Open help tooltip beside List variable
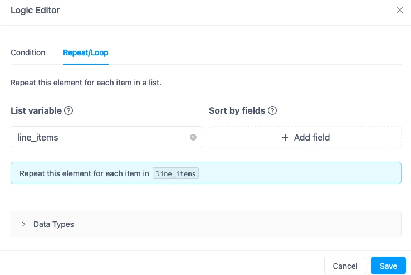Viewport: 411px width, 275px height. 68,110
